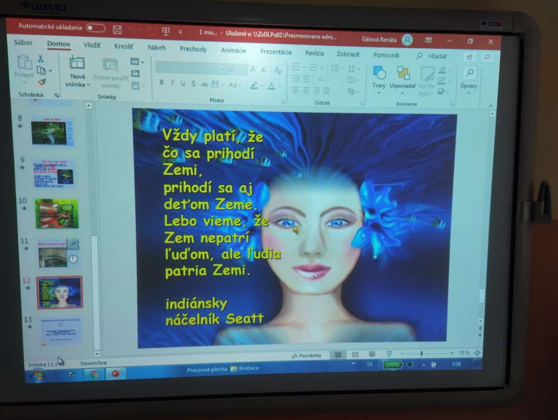Click the Znova použiť snímky button

coord(110,74)
